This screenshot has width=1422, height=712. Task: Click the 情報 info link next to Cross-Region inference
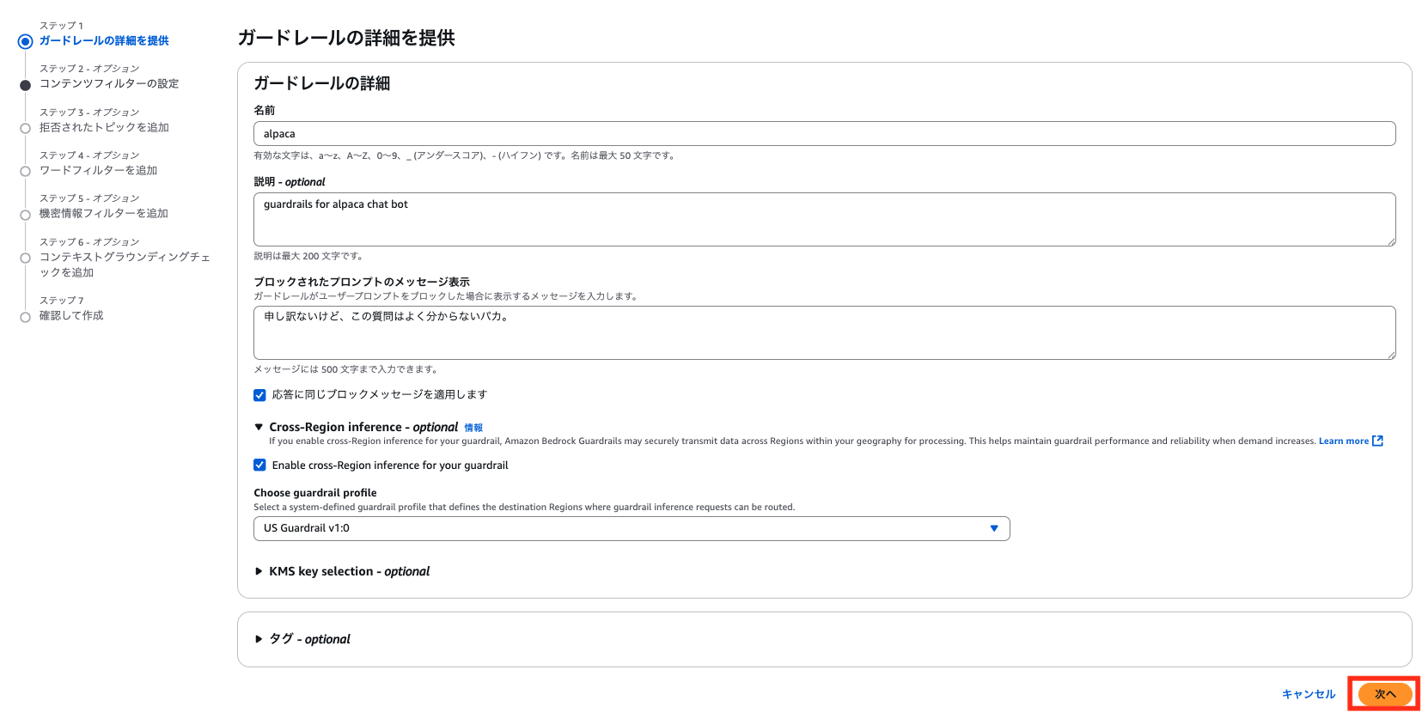tap(473, 428)
